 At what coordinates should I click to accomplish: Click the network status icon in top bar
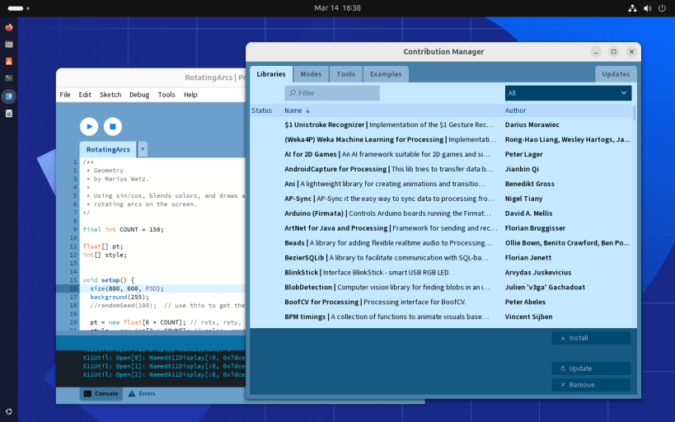pos(632,7)
